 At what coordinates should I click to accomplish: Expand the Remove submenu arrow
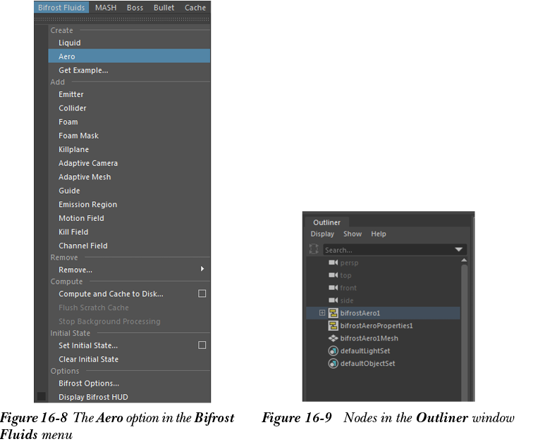[x=202, y=269]
